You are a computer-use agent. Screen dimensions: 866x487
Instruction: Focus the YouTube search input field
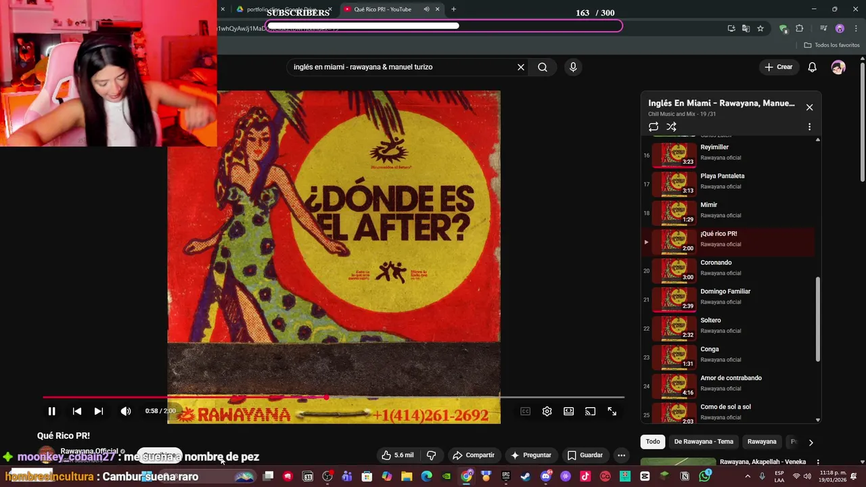(x=403, y=67)
